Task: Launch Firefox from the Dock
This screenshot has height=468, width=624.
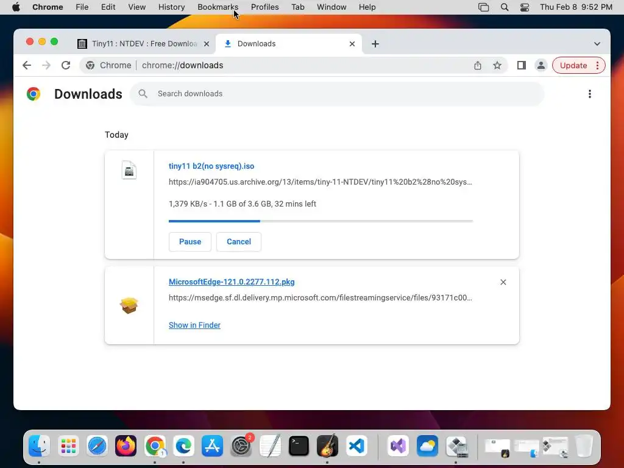Action: tap(126, 445)
